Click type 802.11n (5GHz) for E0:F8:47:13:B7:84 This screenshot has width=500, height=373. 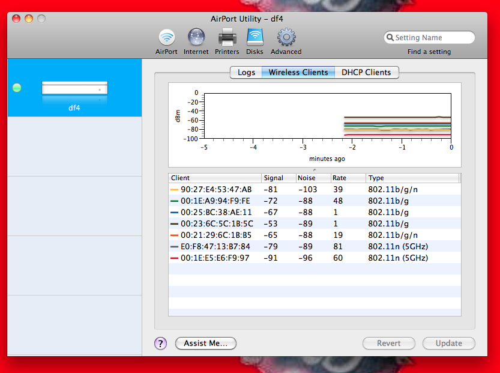point(398,247)
